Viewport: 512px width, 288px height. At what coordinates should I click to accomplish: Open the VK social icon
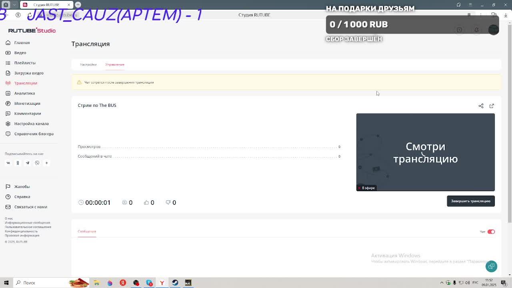[x=8, y=163]
